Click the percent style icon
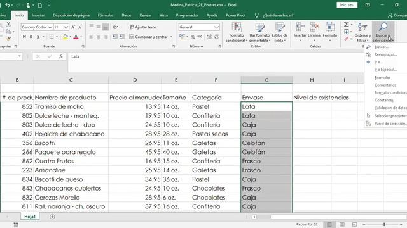Screen dimensions: 407x228 (x=193, y=37)
